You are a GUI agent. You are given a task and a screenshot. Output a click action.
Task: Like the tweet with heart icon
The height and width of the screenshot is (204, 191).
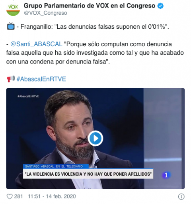[x=10, y=196]
